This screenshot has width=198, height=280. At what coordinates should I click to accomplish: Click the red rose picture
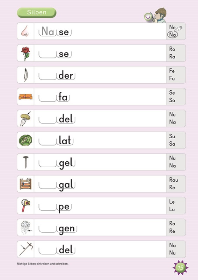(x=25, y=54)
